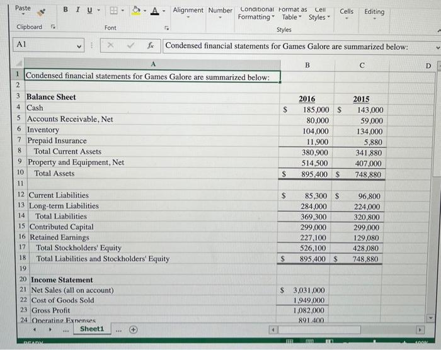
Task: Apply the Fill Color bucket
Action: 136,11
